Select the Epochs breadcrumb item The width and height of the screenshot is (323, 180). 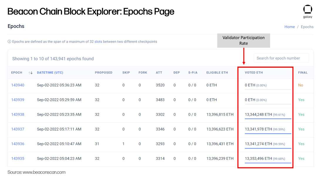307,27
